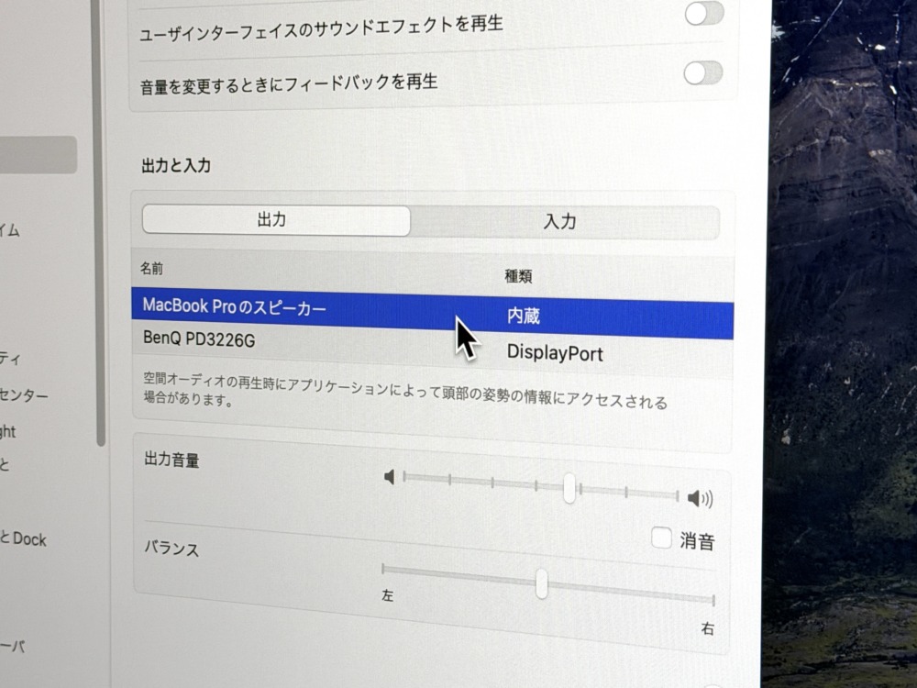The width and height of the screenshot is (917, 688).
Task: Click the バランス slider knob
Action: coord(542,583)
